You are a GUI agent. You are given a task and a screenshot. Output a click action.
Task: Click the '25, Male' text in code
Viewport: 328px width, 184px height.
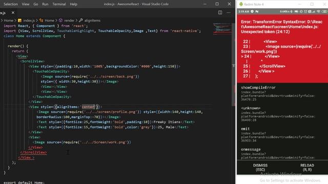166,127
